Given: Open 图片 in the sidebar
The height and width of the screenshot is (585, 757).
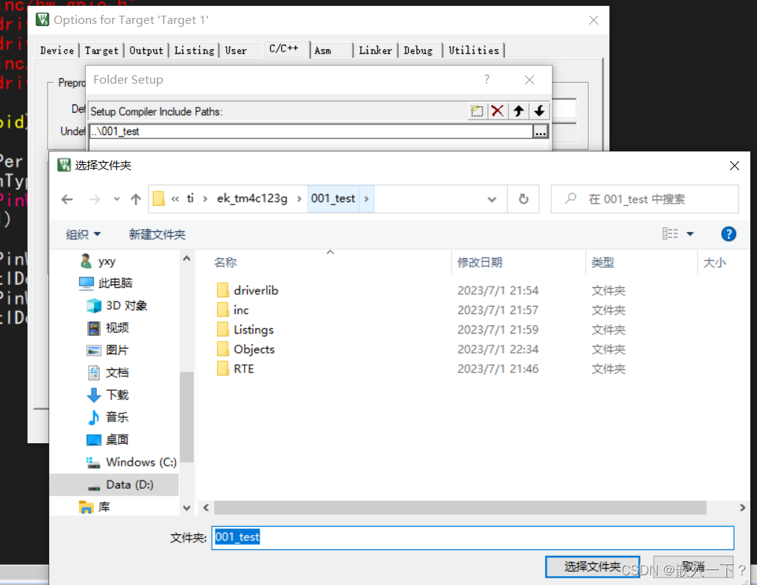Looking at the screenshot, I should tap(107, 350).
